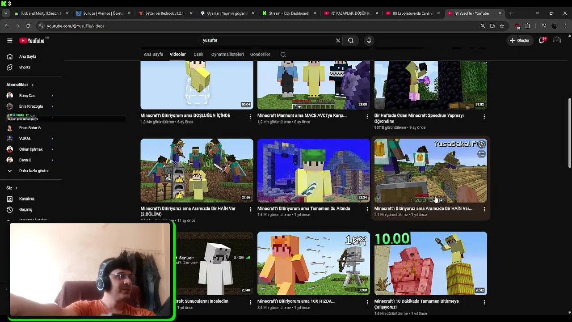This screenshot has width=572, height=322.
Task: Open video title 'Minecraft'ı Bitiriyorum ama Tamamen Su Altında'
Action: [304, 208]
